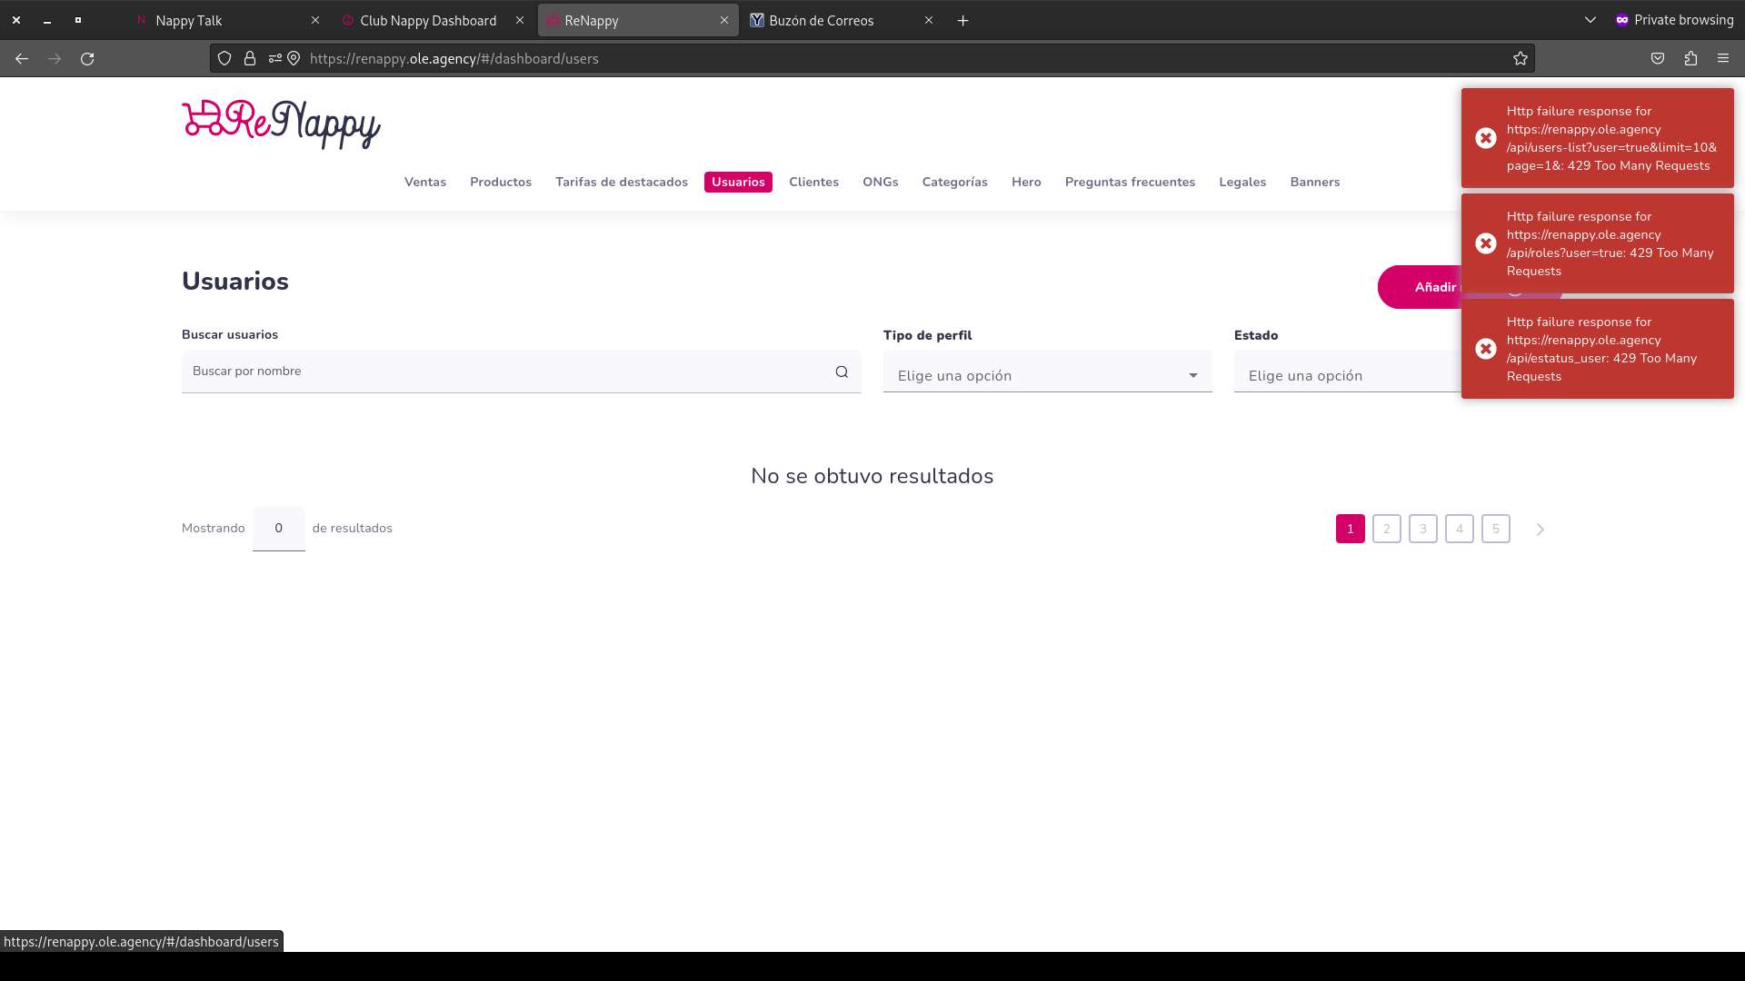This screenshot has height=981, width=1745.
Task: Click the bookmark star icon in address bar
Action: [1521, 59]
